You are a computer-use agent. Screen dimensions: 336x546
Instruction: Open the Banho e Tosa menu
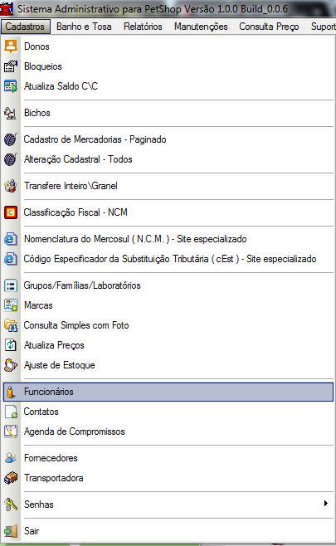click(84, 27)
